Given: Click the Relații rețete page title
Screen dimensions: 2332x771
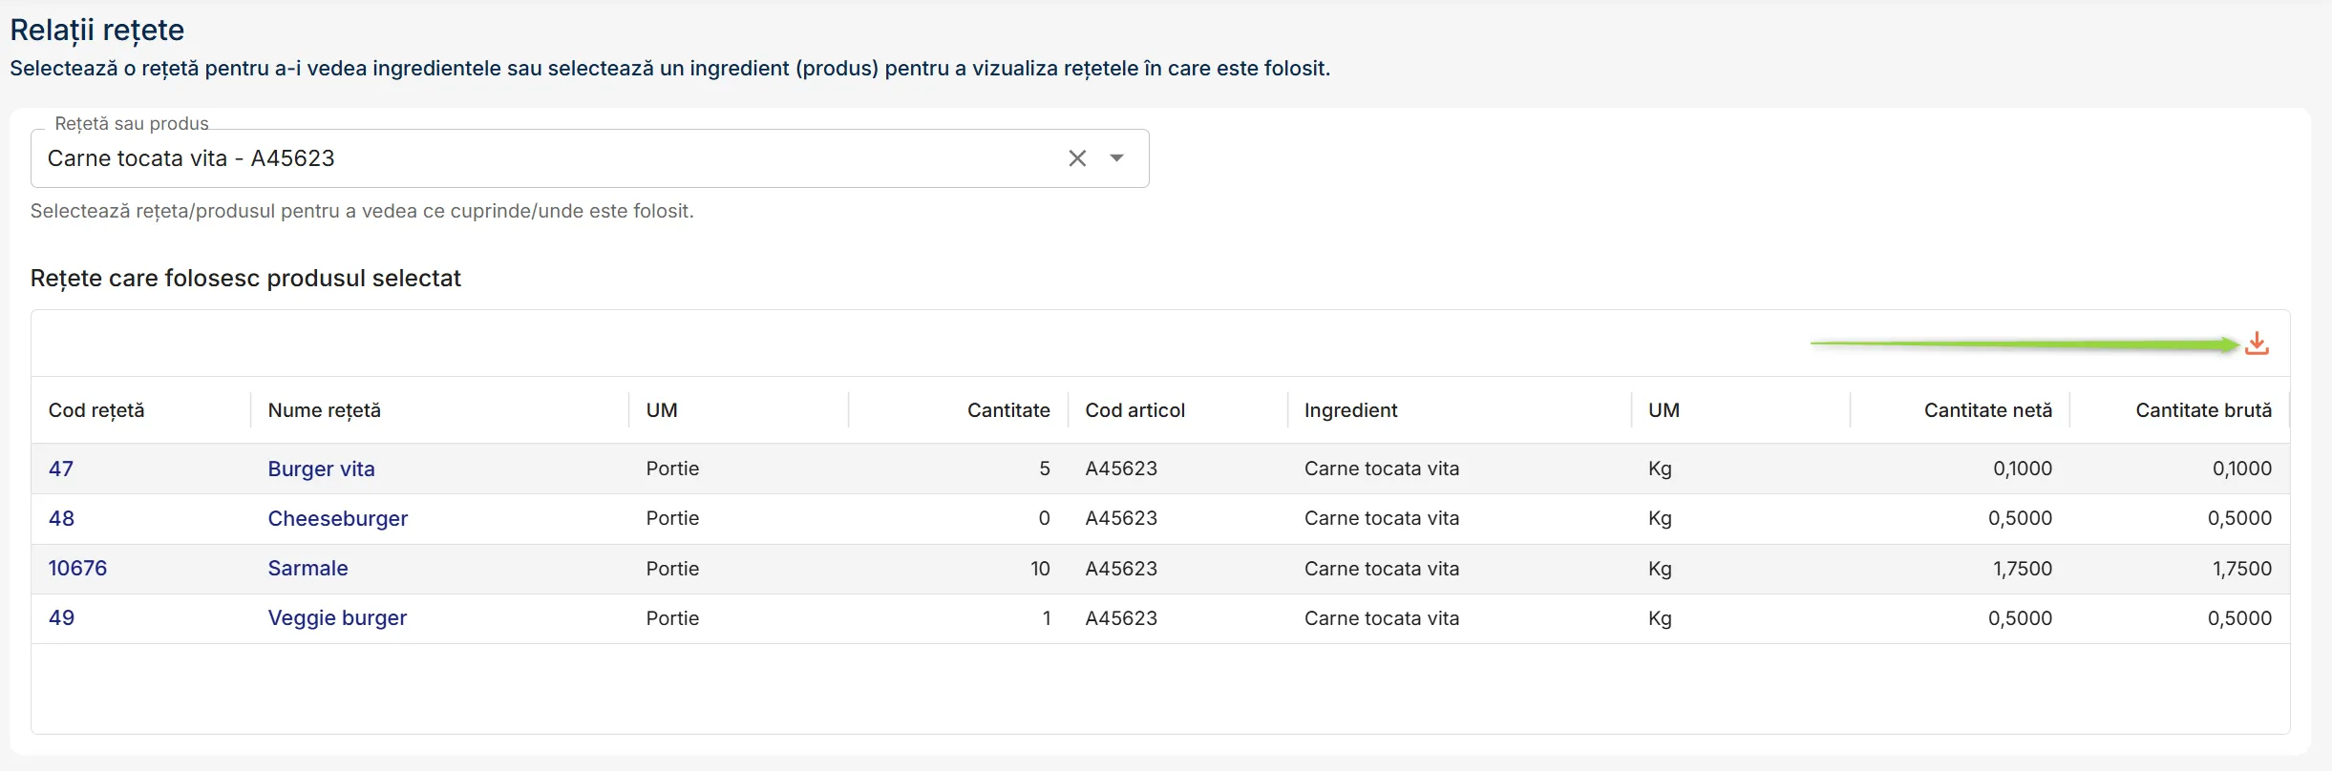Looking at the screenshot, I should 96,31.
